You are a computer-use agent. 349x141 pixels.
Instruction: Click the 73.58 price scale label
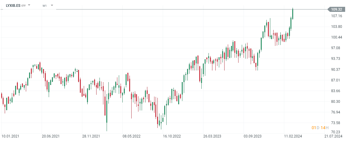(337, 123)
